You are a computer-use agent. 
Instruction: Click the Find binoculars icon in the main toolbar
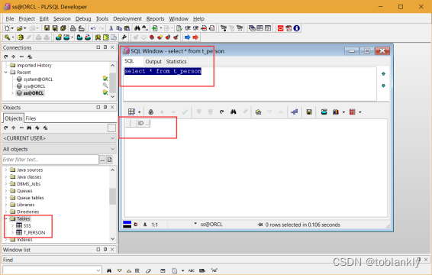click(137, 28)
